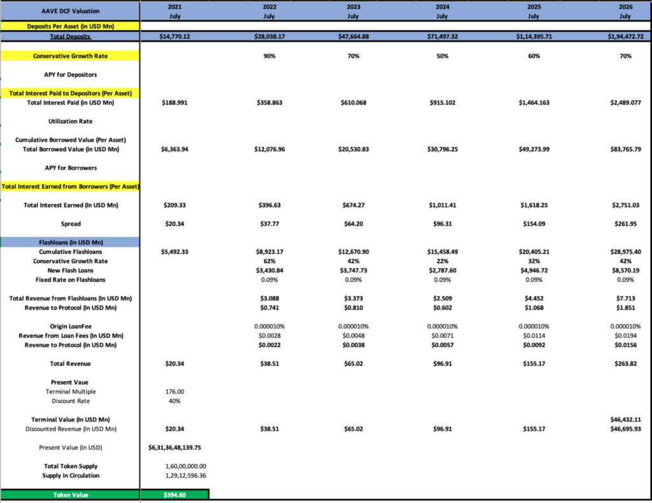
Task: Select the $1,94,472.72 deposits value
Action: (625, 36)
